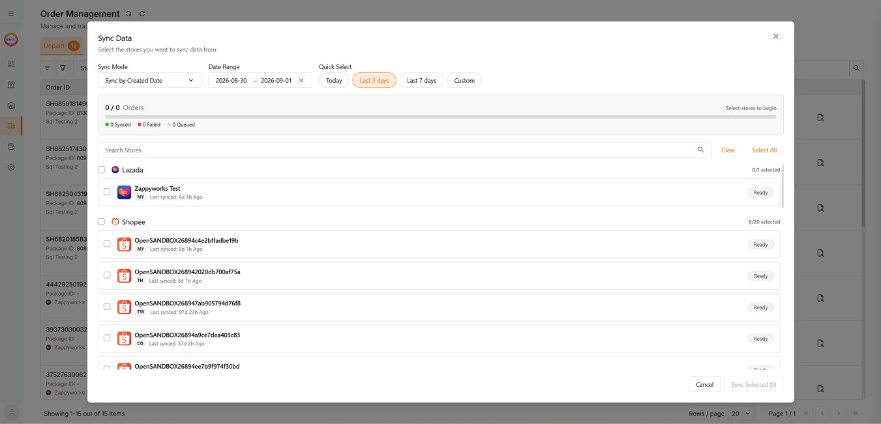The image size is (881, 424).
Task: Switch to the Unpaid tab
Action: pos(61,46)
